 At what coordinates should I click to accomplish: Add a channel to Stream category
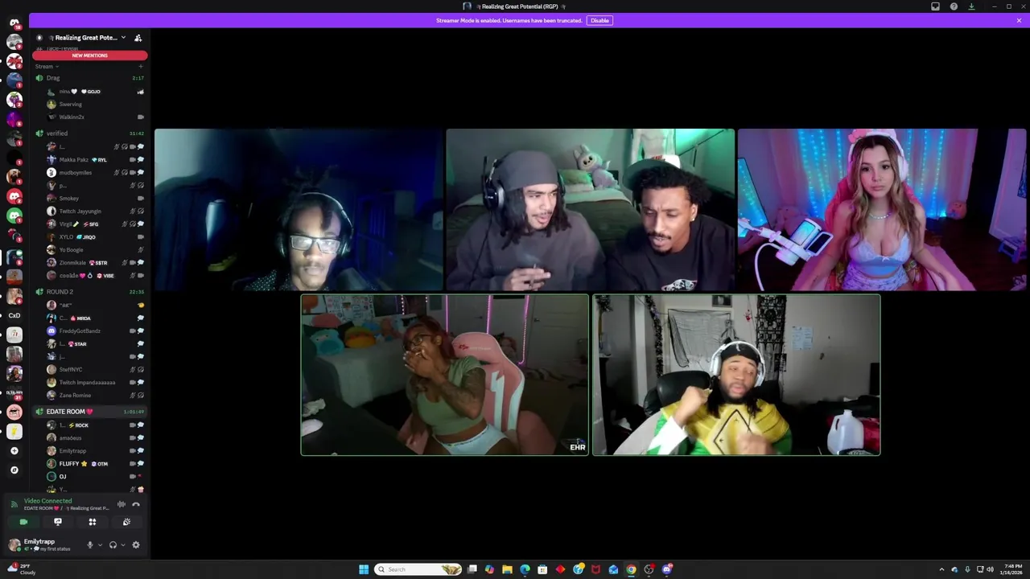(141, 66)
